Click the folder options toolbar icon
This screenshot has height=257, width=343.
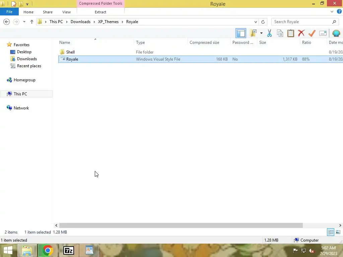pos(253,33)
